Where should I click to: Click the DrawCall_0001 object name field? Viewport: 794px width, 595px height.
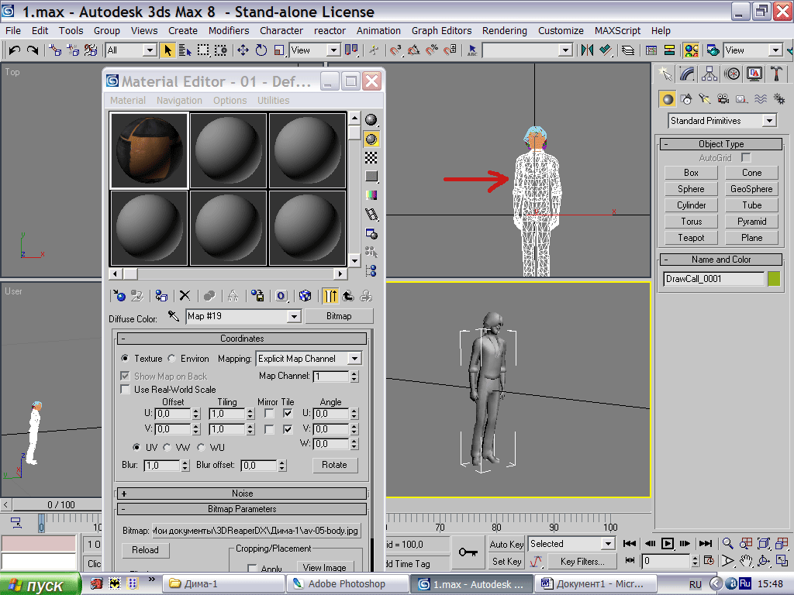coord(713,279)
